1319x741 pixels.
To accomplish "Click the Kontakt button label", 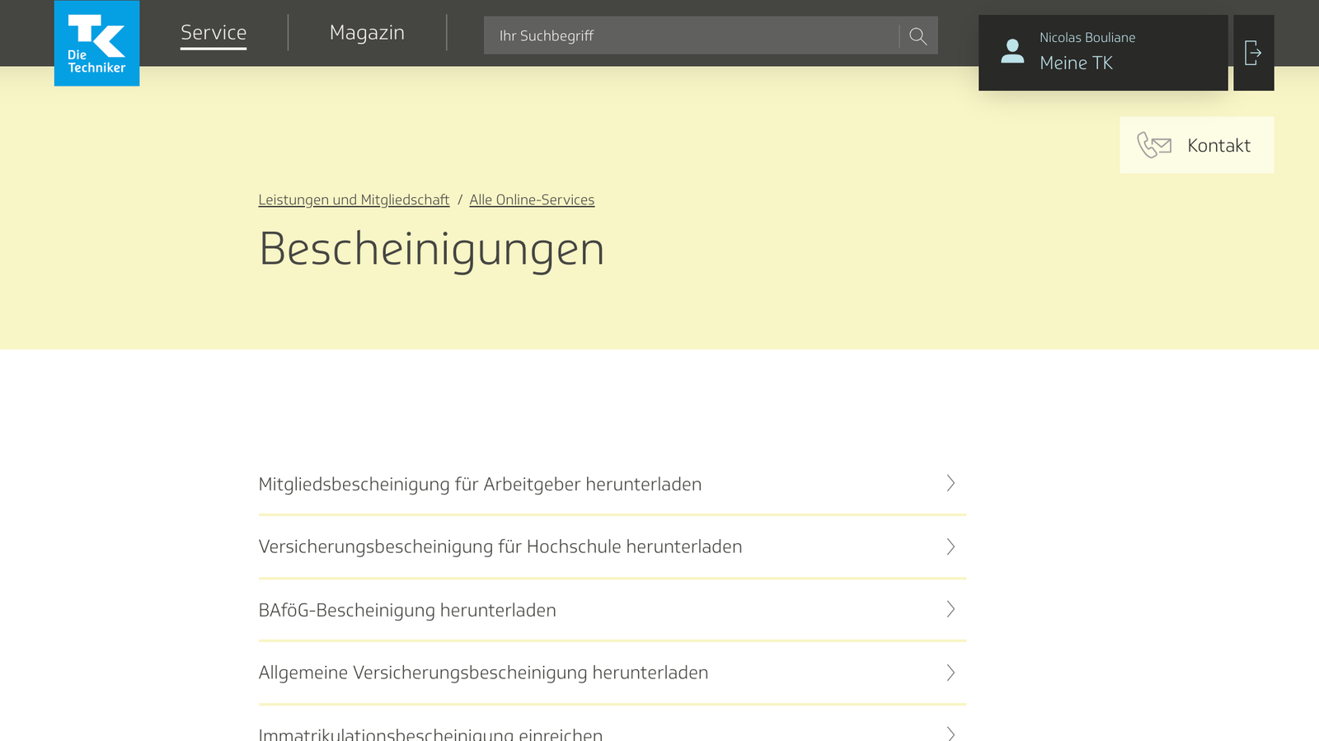I will point(1218,145).
